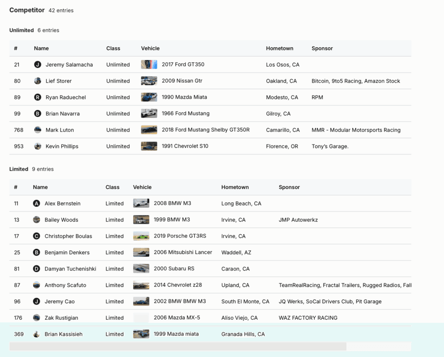Viewport: 444px width, 357px height.
Task: Open the 2017 Ford GT350 thumbnail
Action: pos(149,64)
